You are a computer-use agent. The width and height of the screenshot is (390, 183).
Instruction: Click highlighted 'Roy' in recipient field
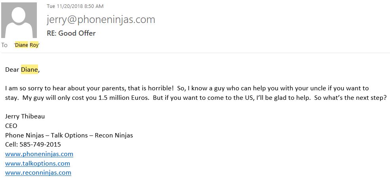tap(34, 45)
